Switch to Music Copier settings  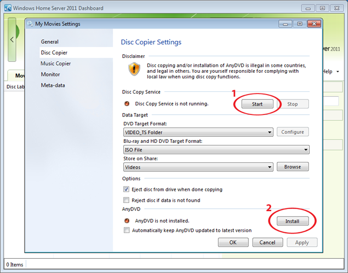55,63
